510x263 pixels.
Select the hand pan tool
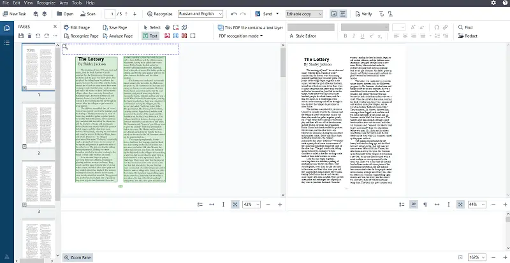[x=167, y=27]
